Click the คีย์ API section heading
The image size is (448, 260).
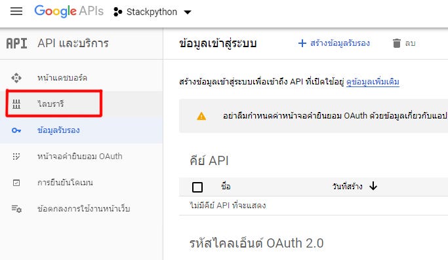click(209, 160)
